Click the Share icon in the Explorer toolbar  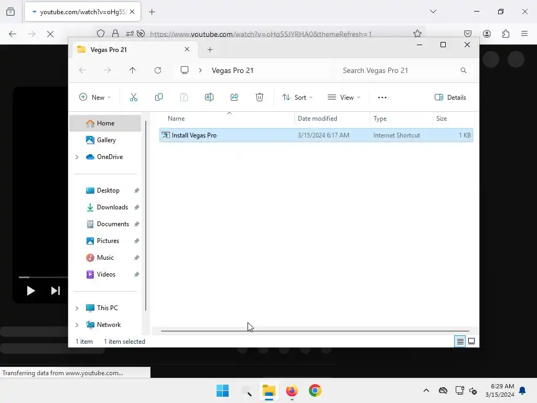(x=234, y=97)
